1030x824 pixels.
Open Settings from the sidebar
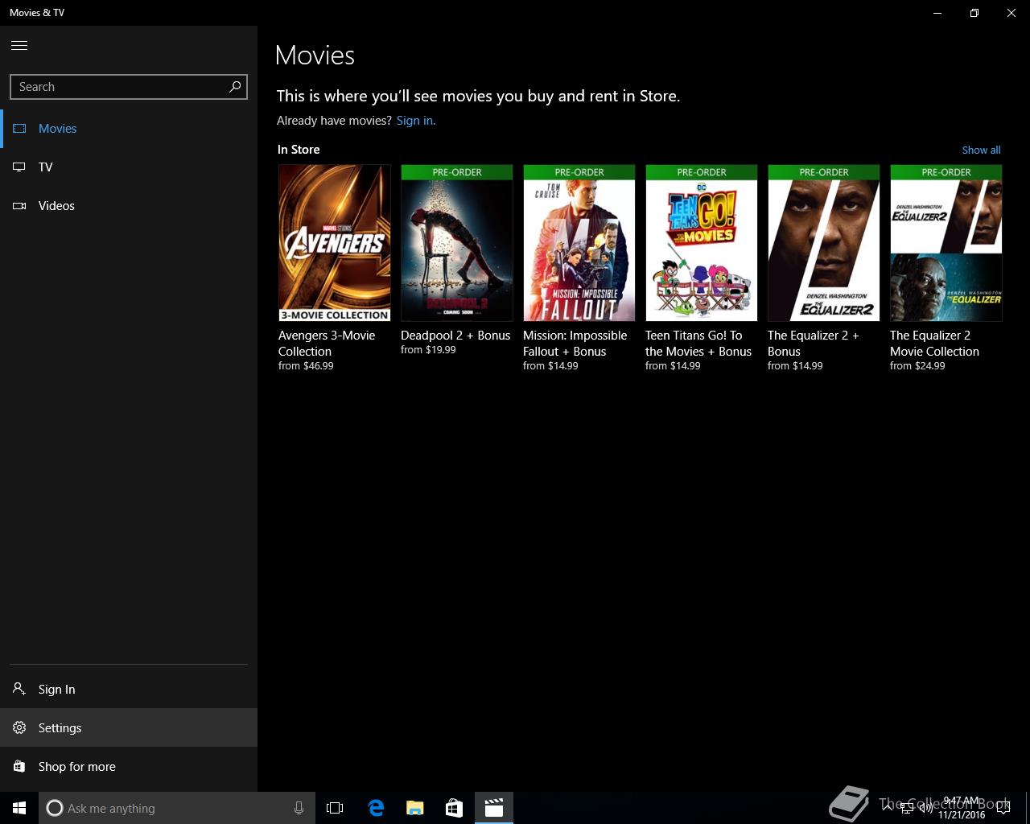(x=129, y=727)
